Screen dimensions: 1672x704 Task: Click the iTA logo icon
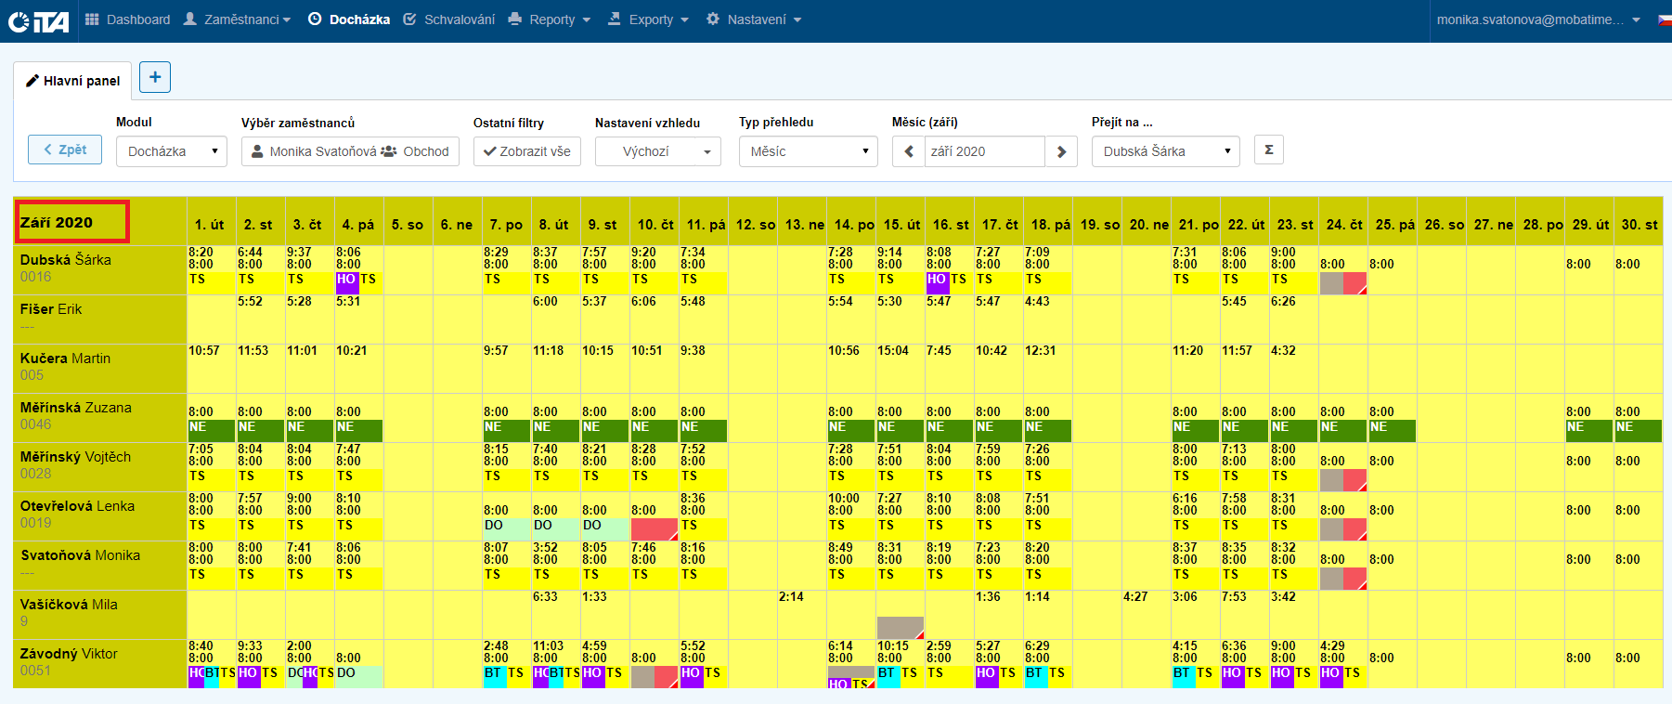point(39,20)
